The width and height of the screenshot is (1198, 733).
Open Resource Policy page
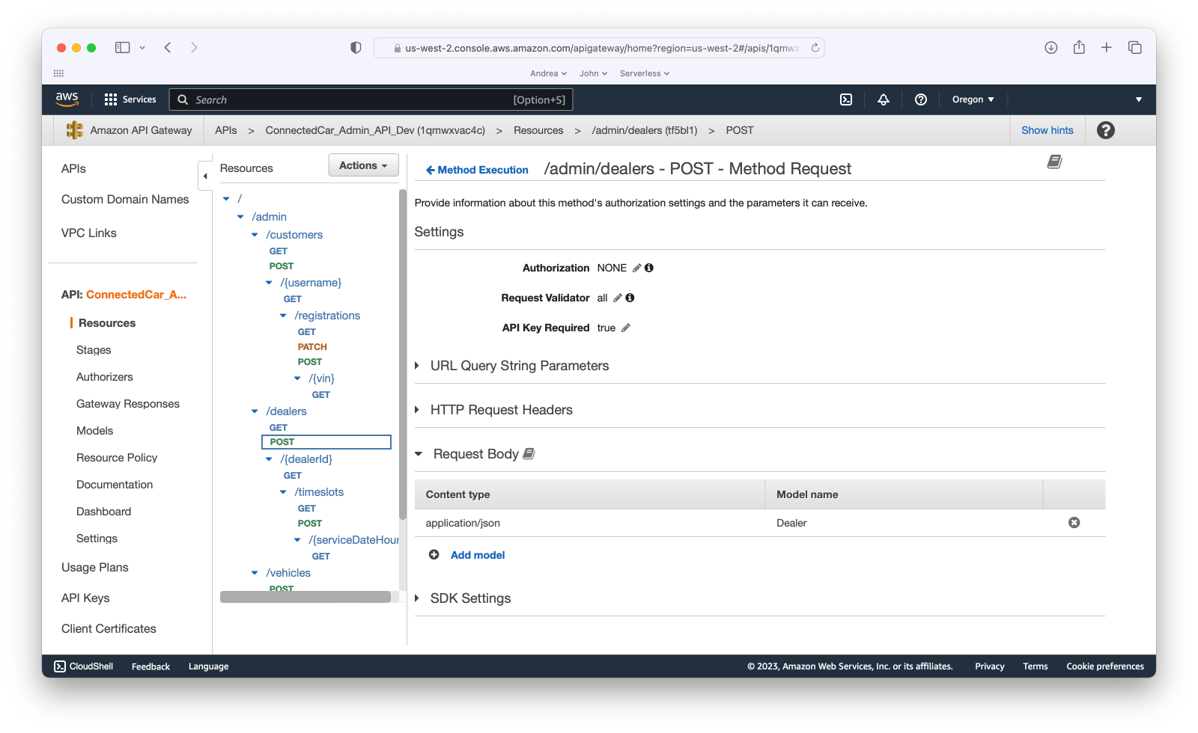pyautogui.click(x=117, y=458)
